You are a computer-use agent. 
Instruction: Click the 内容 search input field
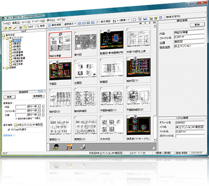point(21,107)
